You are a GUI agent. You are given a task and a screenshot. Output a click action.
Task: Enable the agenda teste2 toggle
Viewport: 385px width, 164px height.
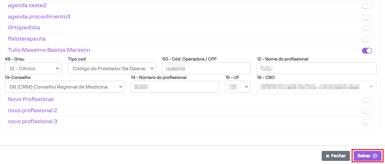pos(367,6)
